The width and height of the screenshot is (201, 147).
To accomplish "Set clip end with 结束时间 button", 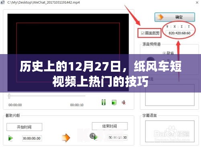I will [110, 126].
